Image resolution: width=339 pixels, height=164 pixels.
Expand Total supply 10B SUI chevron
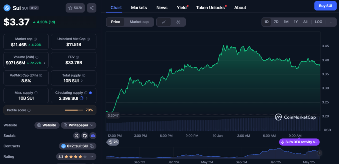click(82, 81)
